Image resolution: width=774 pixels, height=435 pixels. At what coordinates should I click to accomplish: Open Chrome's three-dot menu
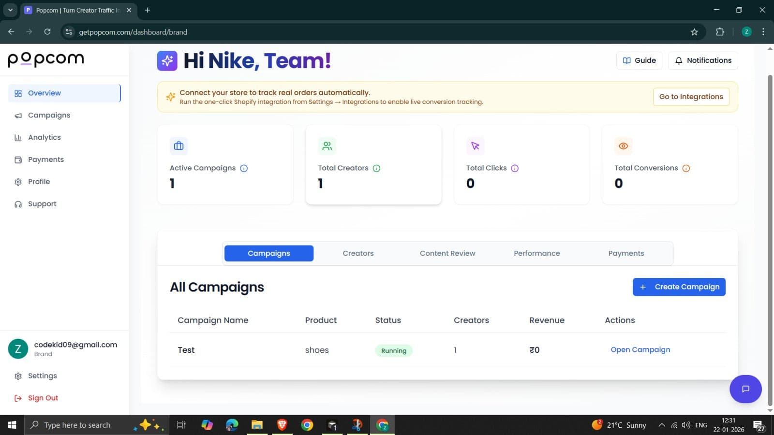pos(763,32)
